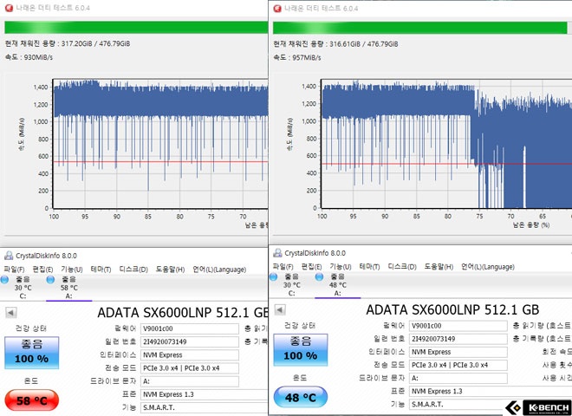Click the previous-disk arrow in the 58 °C window
572x416 pixels.
pyautogui.click(x=11, y=313)
